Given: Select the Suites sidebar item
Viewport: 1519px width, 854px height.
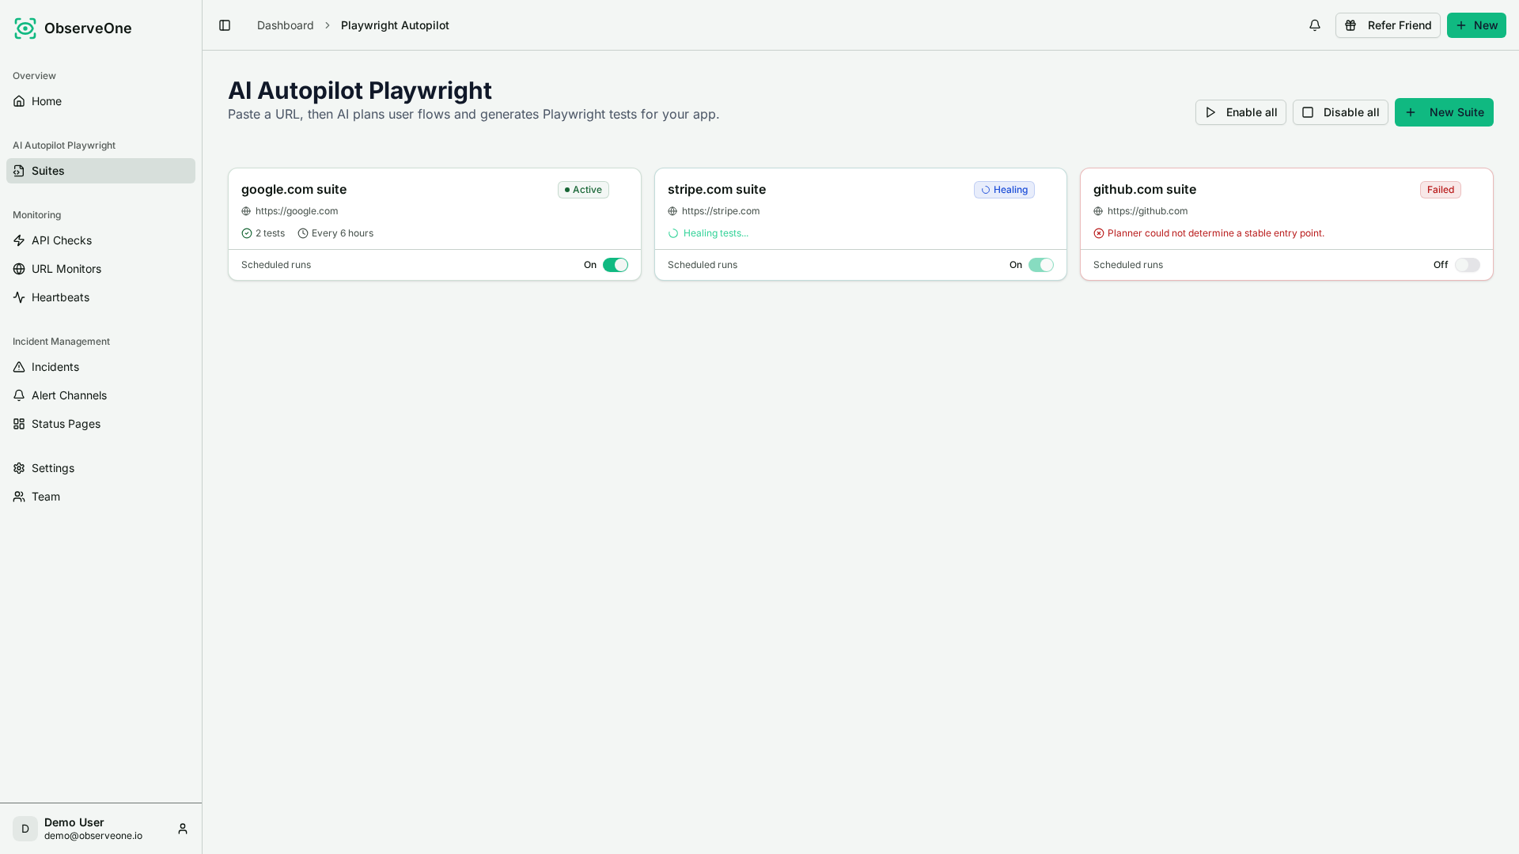Looking at the screenshot, I should coord(100,171).
